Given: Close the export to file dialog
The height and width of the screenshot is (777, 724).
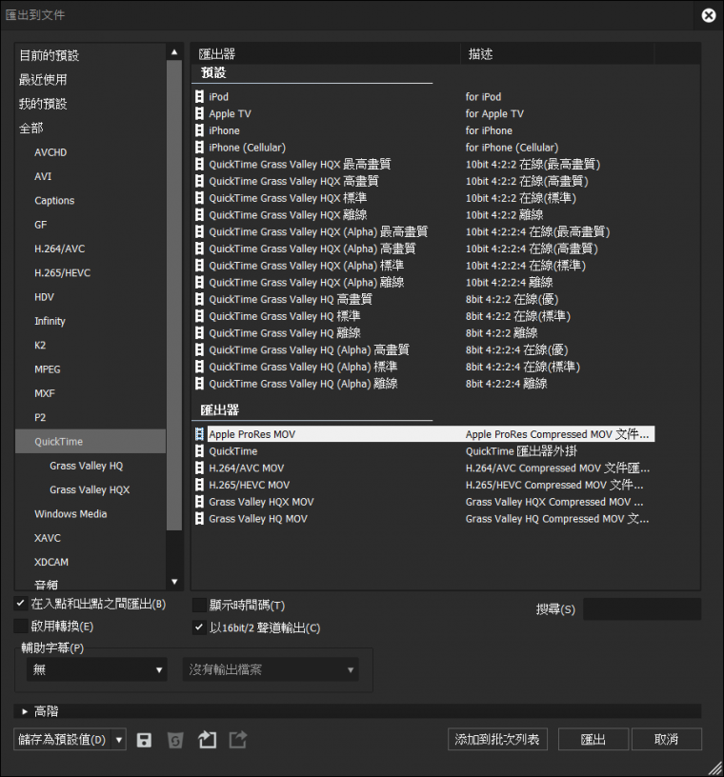Looking at the screenshot, I should tap(709, 15).
